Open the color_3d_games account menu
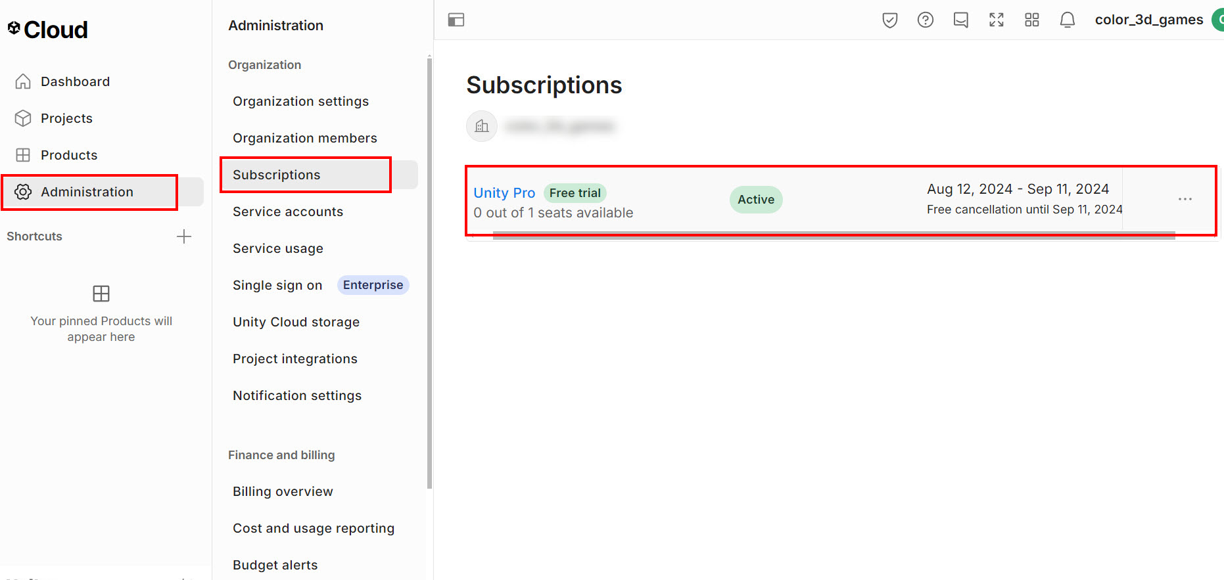The width and height of the screenshot is (1224, 580). [1149, 20]
